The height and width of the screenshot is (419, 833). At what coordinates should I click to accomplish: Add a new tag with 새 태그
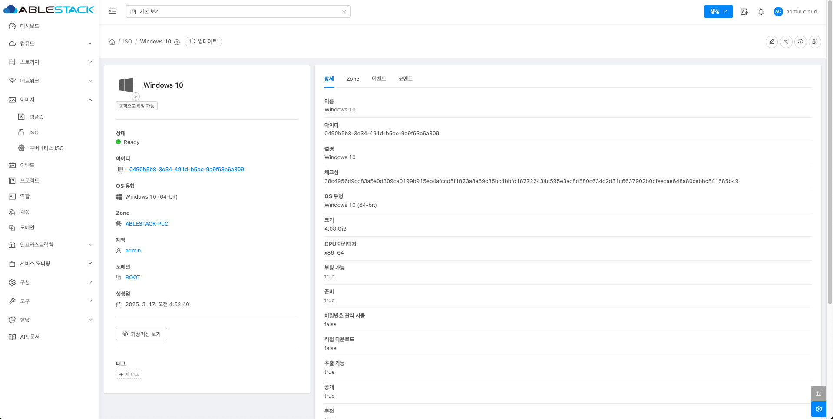tap(129, 374)
